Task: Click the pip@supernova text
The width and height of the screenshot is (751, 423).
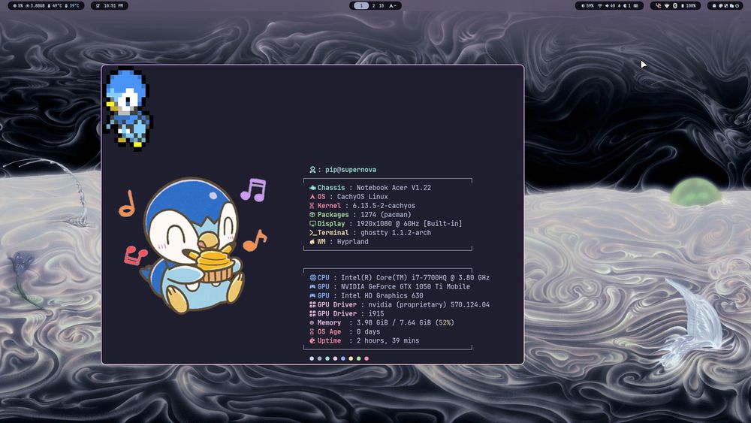Action: tap(351, 170)
